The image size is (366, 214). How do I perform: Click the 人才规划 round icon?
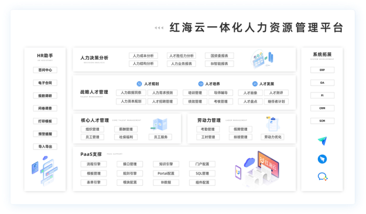pyautogui.click(x=139, y=84)
